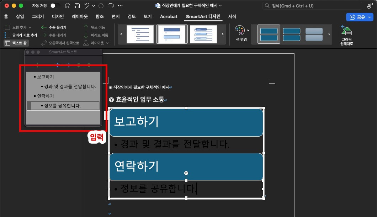Viewport: 377px width, 217px height.
Task: Click 아래로 이동 move down
Action: coord(96,35)
